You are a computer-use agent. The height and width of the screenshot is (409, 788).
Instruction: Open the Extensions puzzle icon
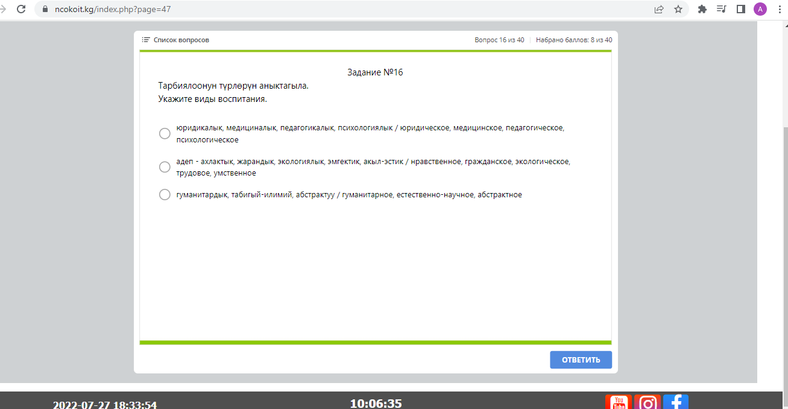tap(702, 9)
